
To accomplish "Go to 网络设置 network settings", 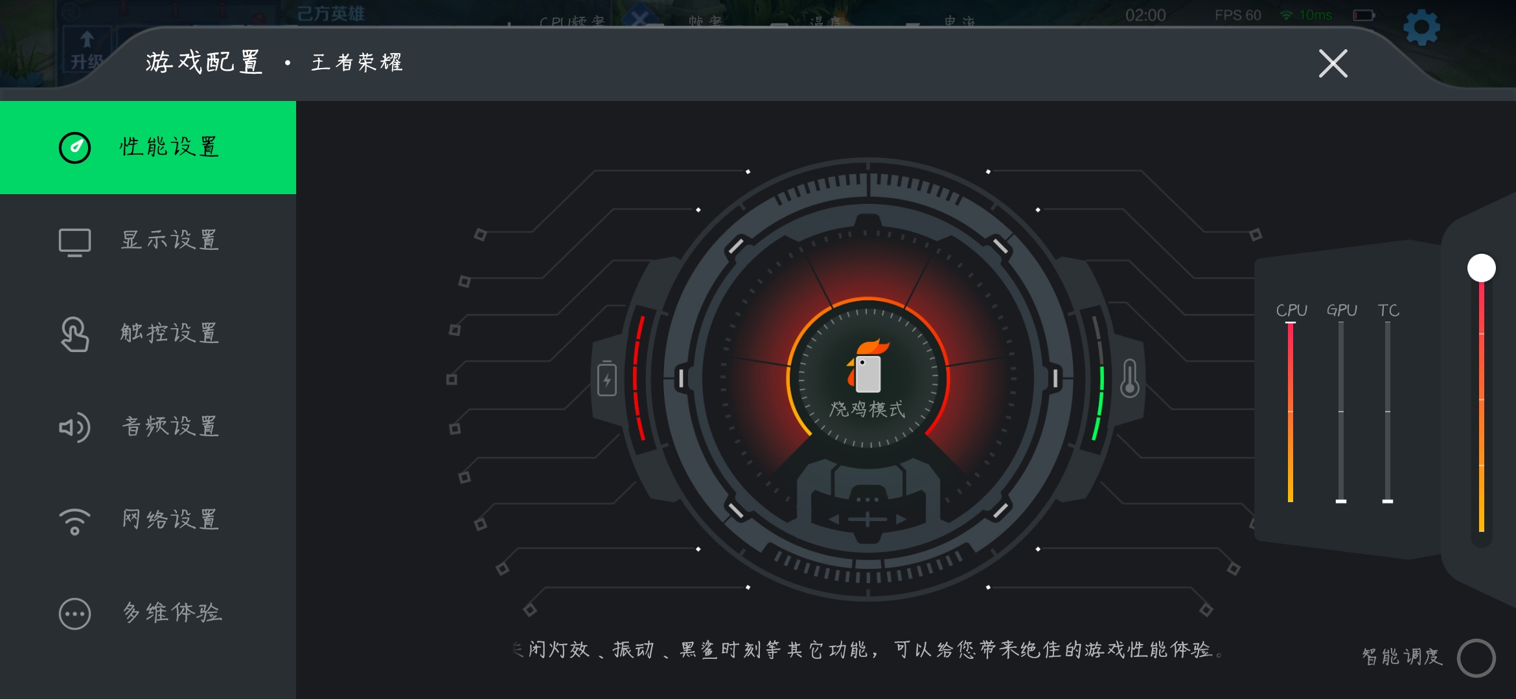I will click(x=148, y=520).
